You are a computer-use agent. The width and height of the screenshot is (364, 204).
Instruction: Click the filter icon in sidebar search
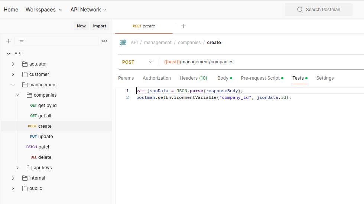pos(22,41)
